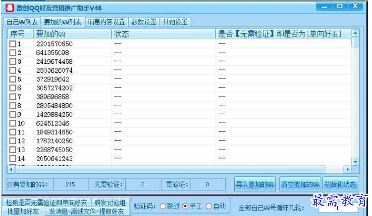372x216 pixels.
Task: Click the 无需验证 count field
Action: pos(143,184)
